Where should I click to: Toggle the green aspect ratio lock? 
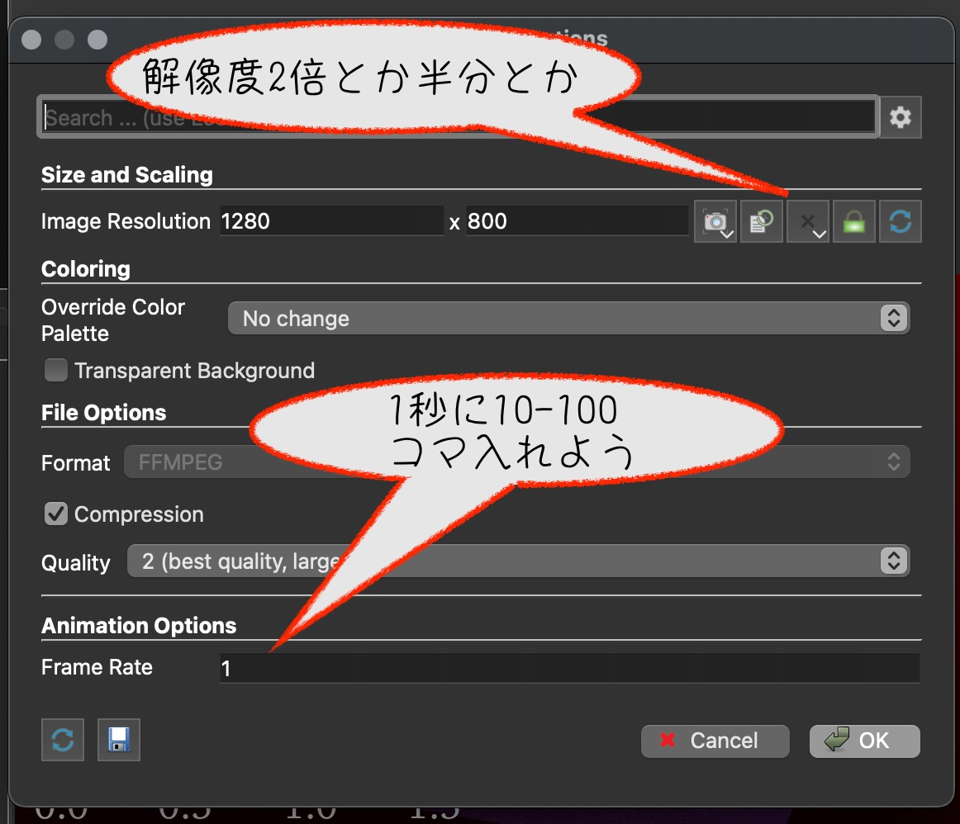[853, 222]
